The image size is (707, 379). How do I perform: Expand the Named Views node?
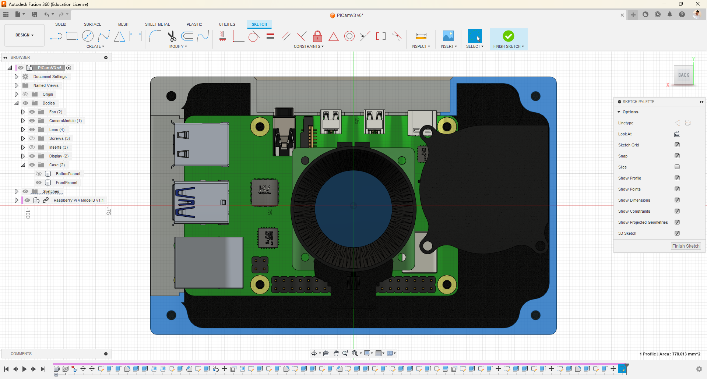coord(16,85)
